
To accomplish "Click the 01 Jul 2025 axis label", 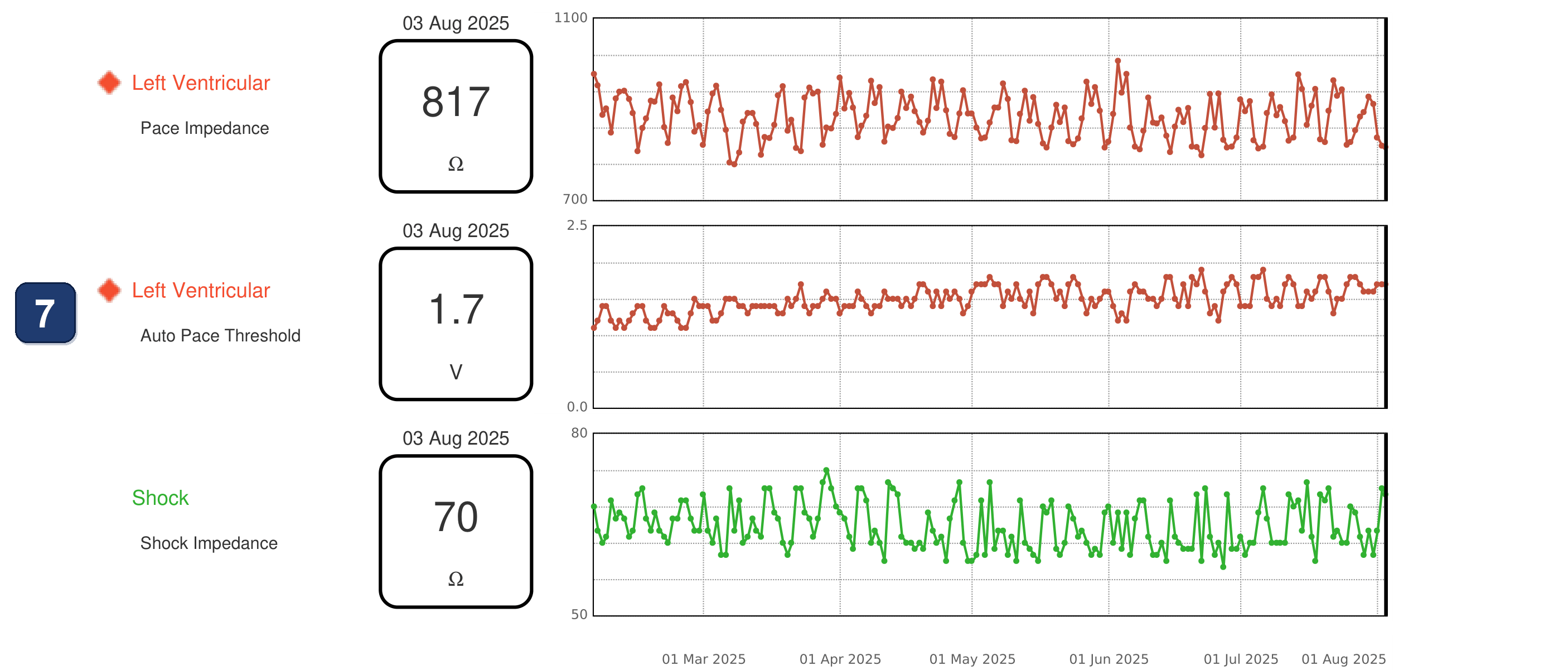I will coord(1240,659).
